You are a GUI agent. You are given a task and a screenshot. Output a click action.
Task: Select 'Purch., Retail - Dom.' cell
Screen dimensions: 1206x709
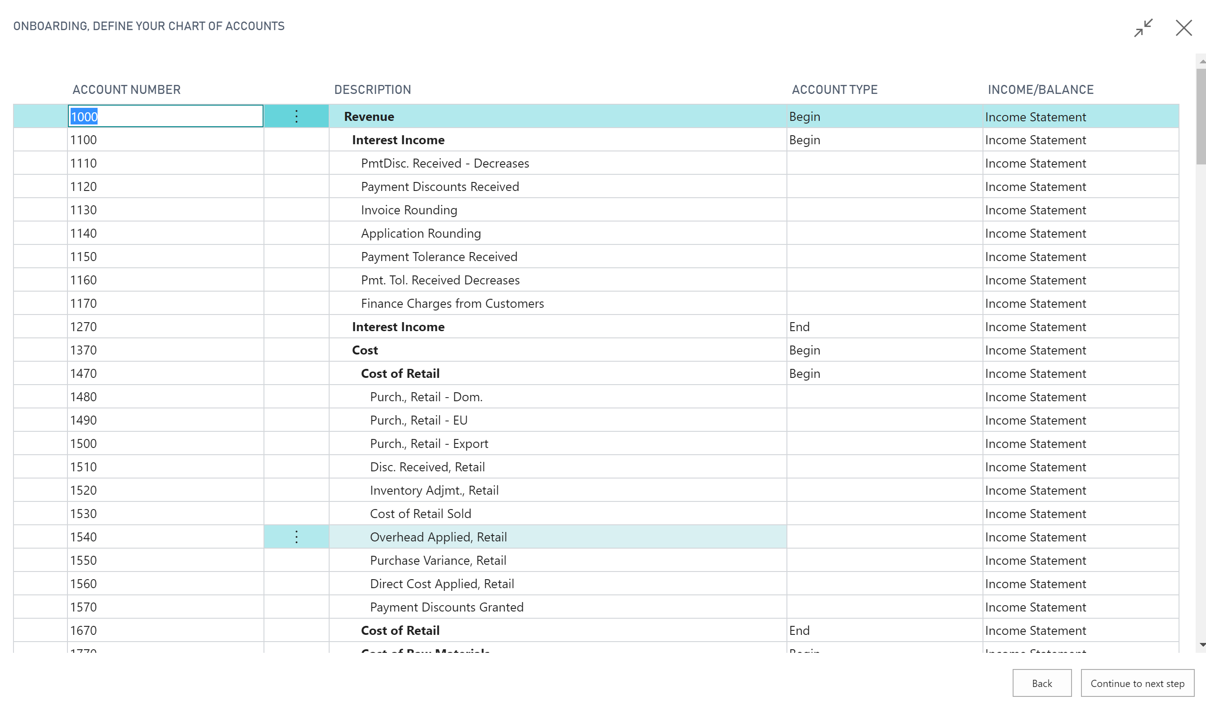pos(558,397)
